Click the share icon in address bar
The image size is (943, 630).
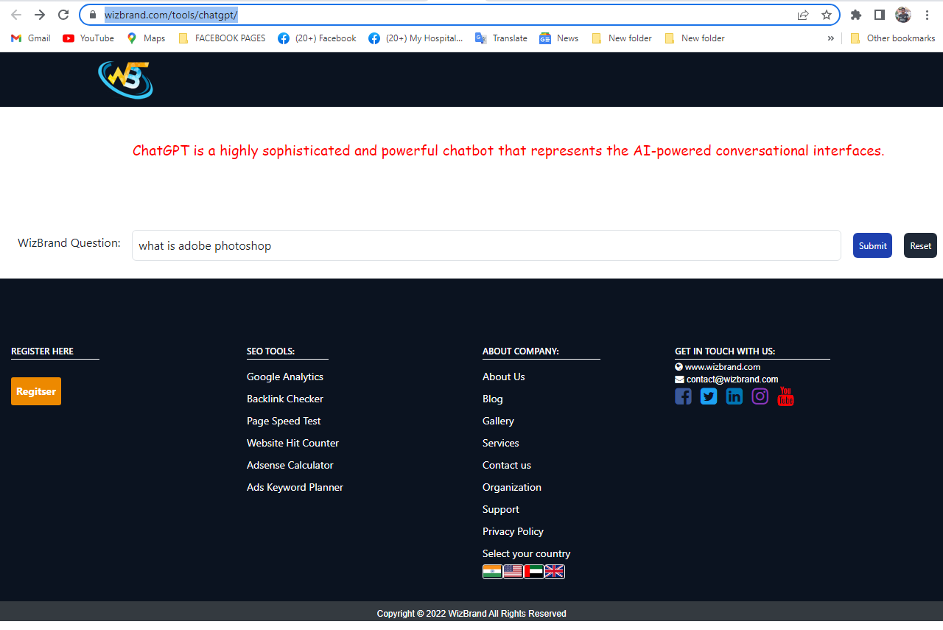802,14
